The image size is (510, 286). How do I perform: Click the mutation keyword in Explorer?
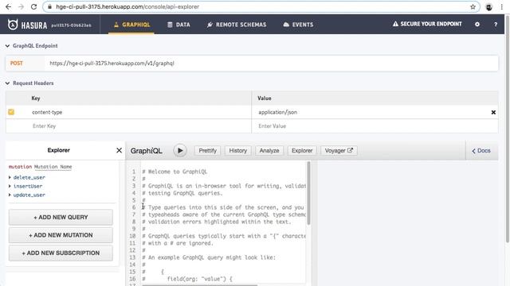20,167
